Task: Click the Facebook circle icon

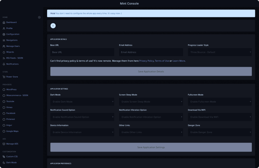Action: (4, 113)
